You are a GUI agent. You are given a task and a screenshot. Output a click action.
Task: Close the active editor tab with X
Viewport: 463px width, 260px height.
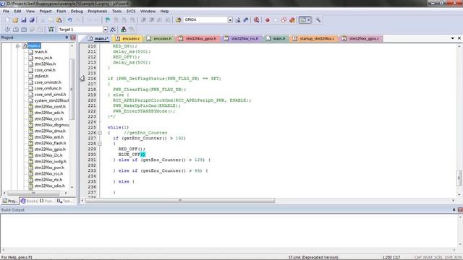point(459,38)
